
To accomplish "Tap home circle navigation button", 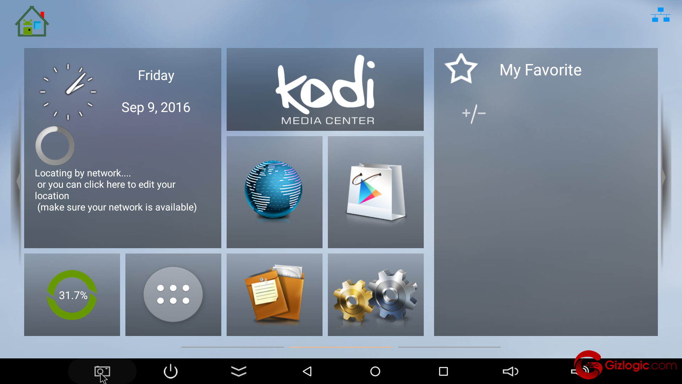I will pos(375,371).
